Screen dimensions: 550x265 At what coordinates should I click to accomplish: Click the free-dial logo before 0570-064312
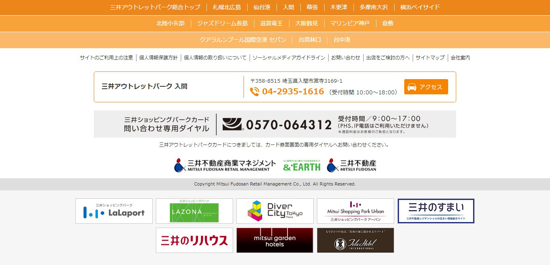[233, 124]
